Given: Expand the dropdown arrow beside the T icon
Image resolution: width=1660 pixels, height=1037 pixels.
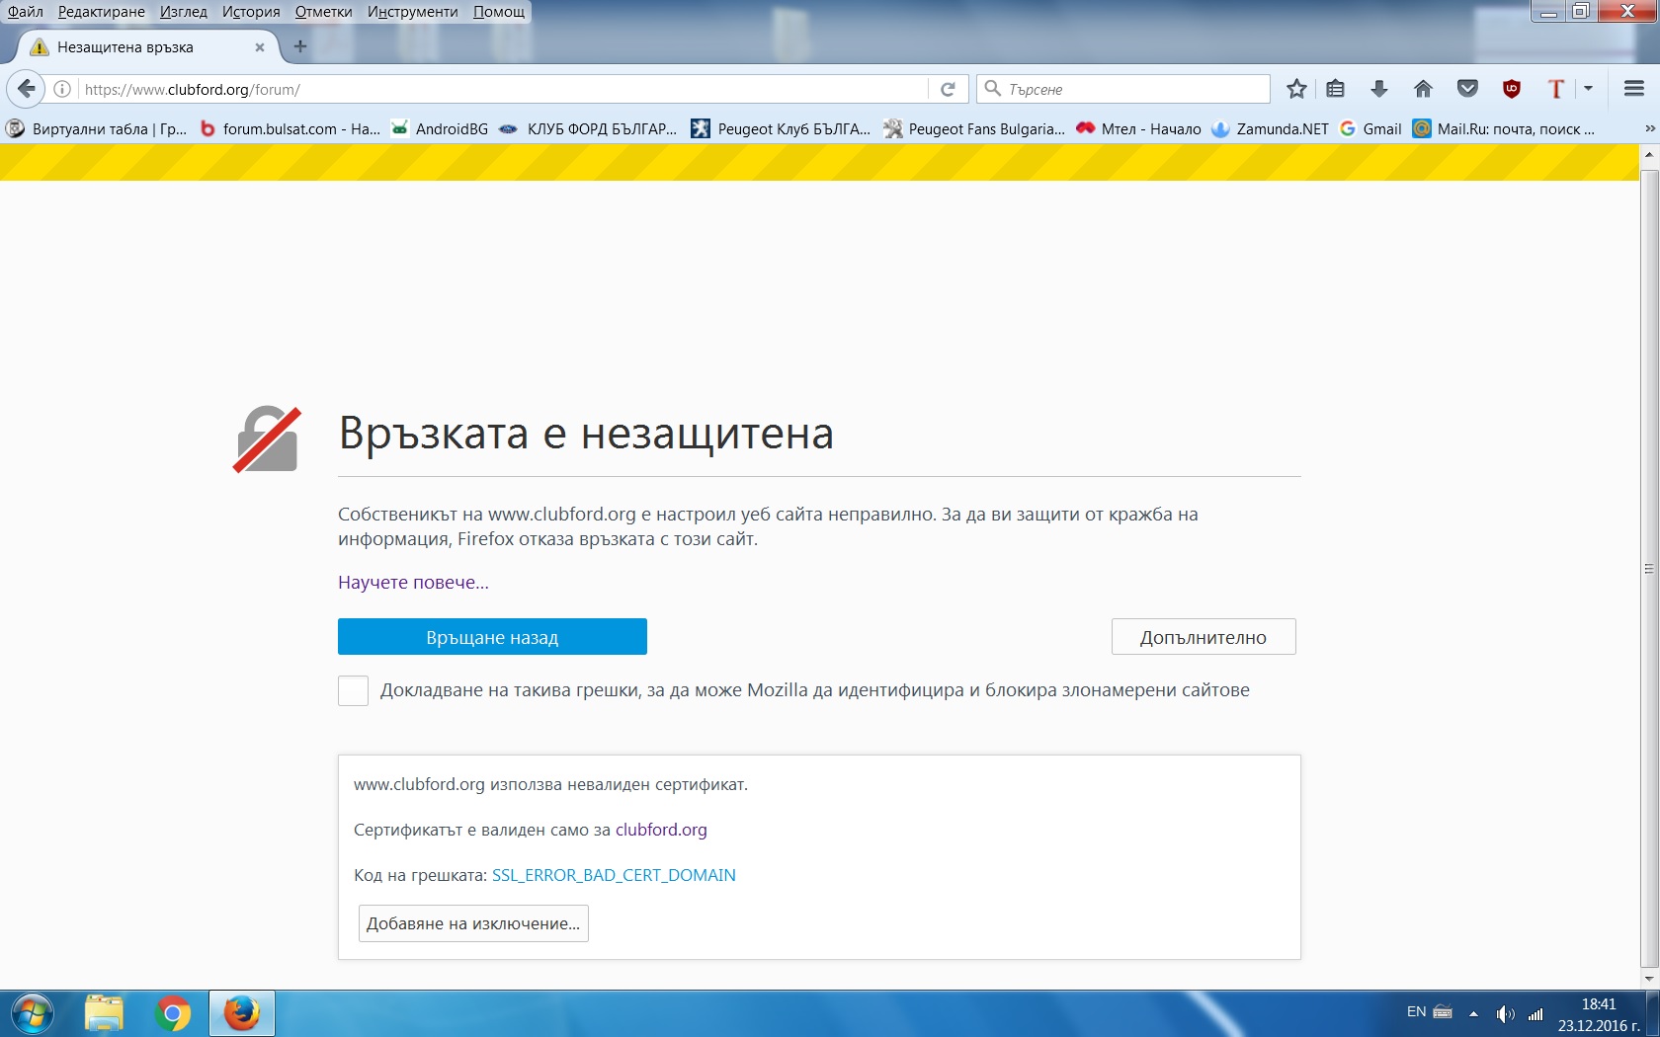Looking at the screenshot, I should (x=1588, y=89).
